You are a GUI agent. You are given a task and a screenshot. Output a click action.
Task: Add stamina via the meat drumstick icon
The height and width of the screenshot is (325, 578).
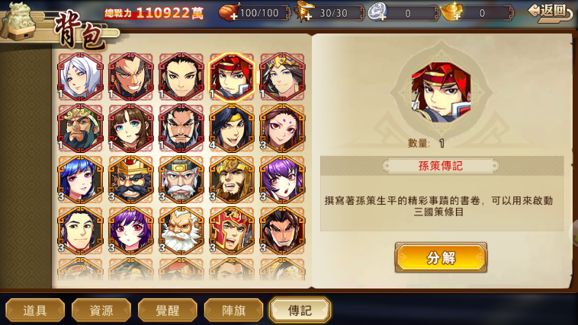[229, 12]
